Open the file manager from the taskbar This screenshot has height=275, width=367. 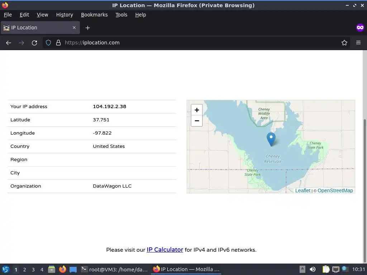point(52,269)
